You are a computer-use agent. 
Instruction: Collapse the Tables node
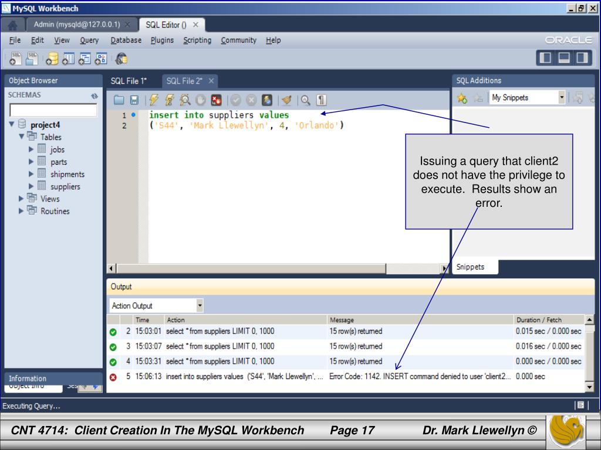click(x=22, y=136)
